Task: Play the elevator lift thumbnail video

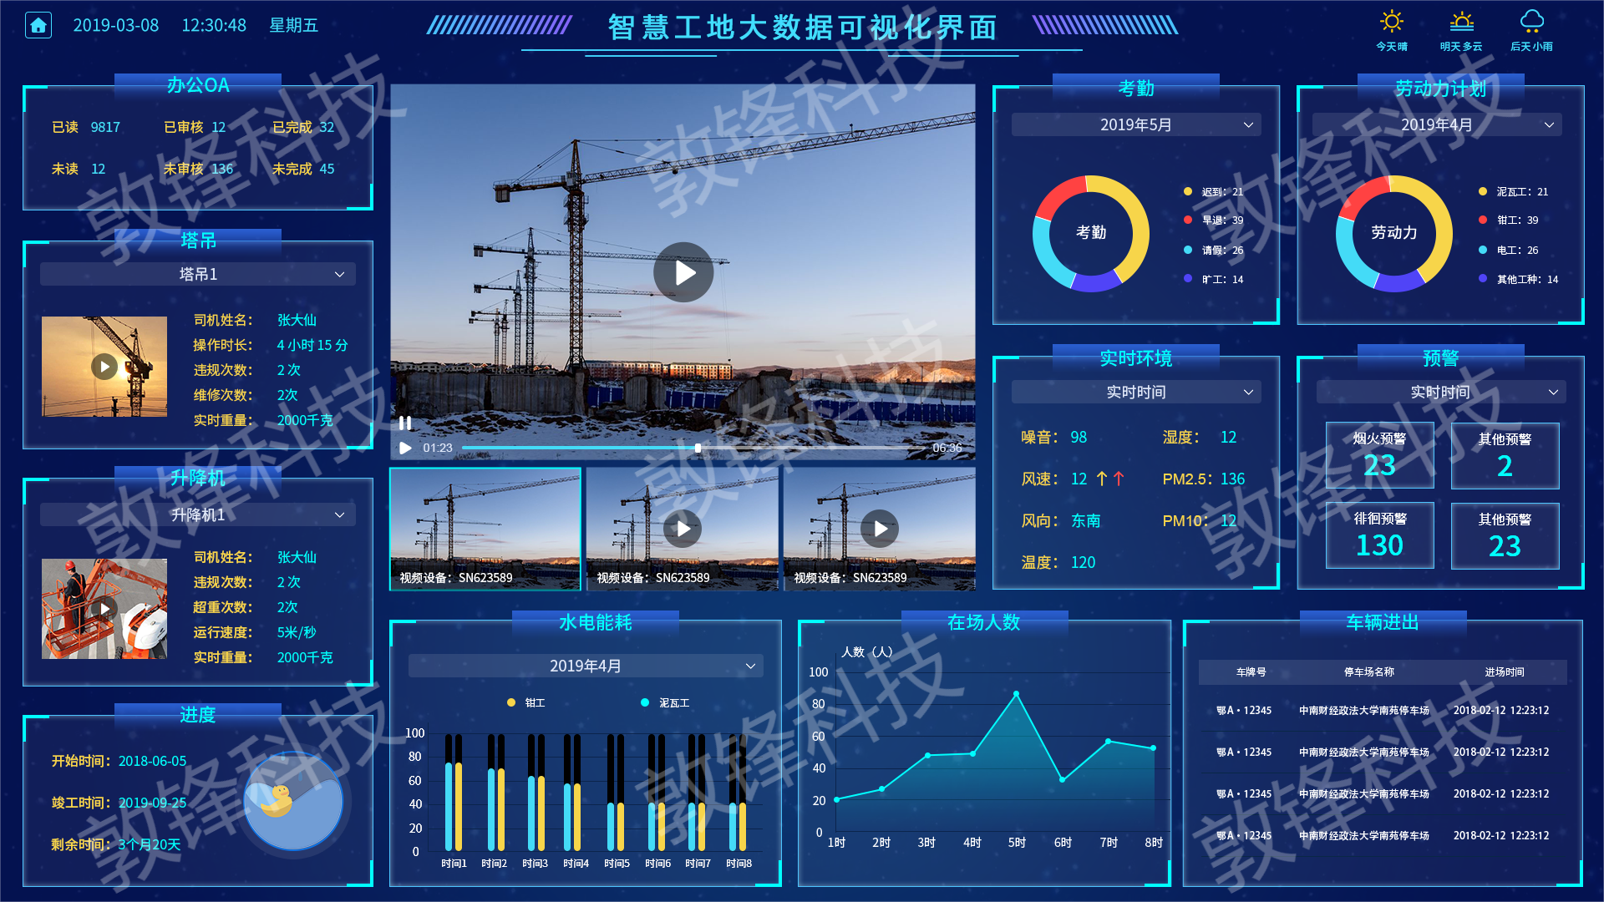Action: pyautogui.click(x=104, y=608)
